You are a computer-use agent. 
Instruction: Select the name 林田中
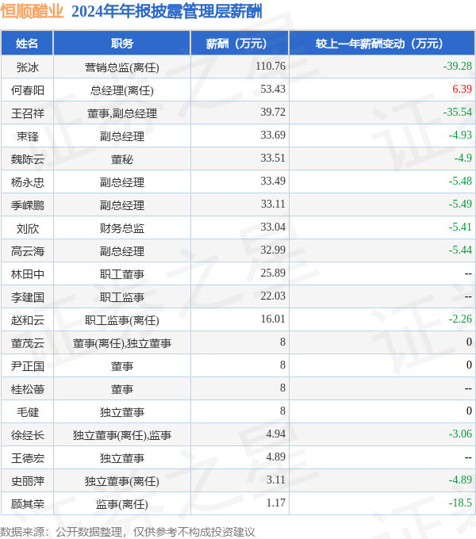tap(28, 274)
